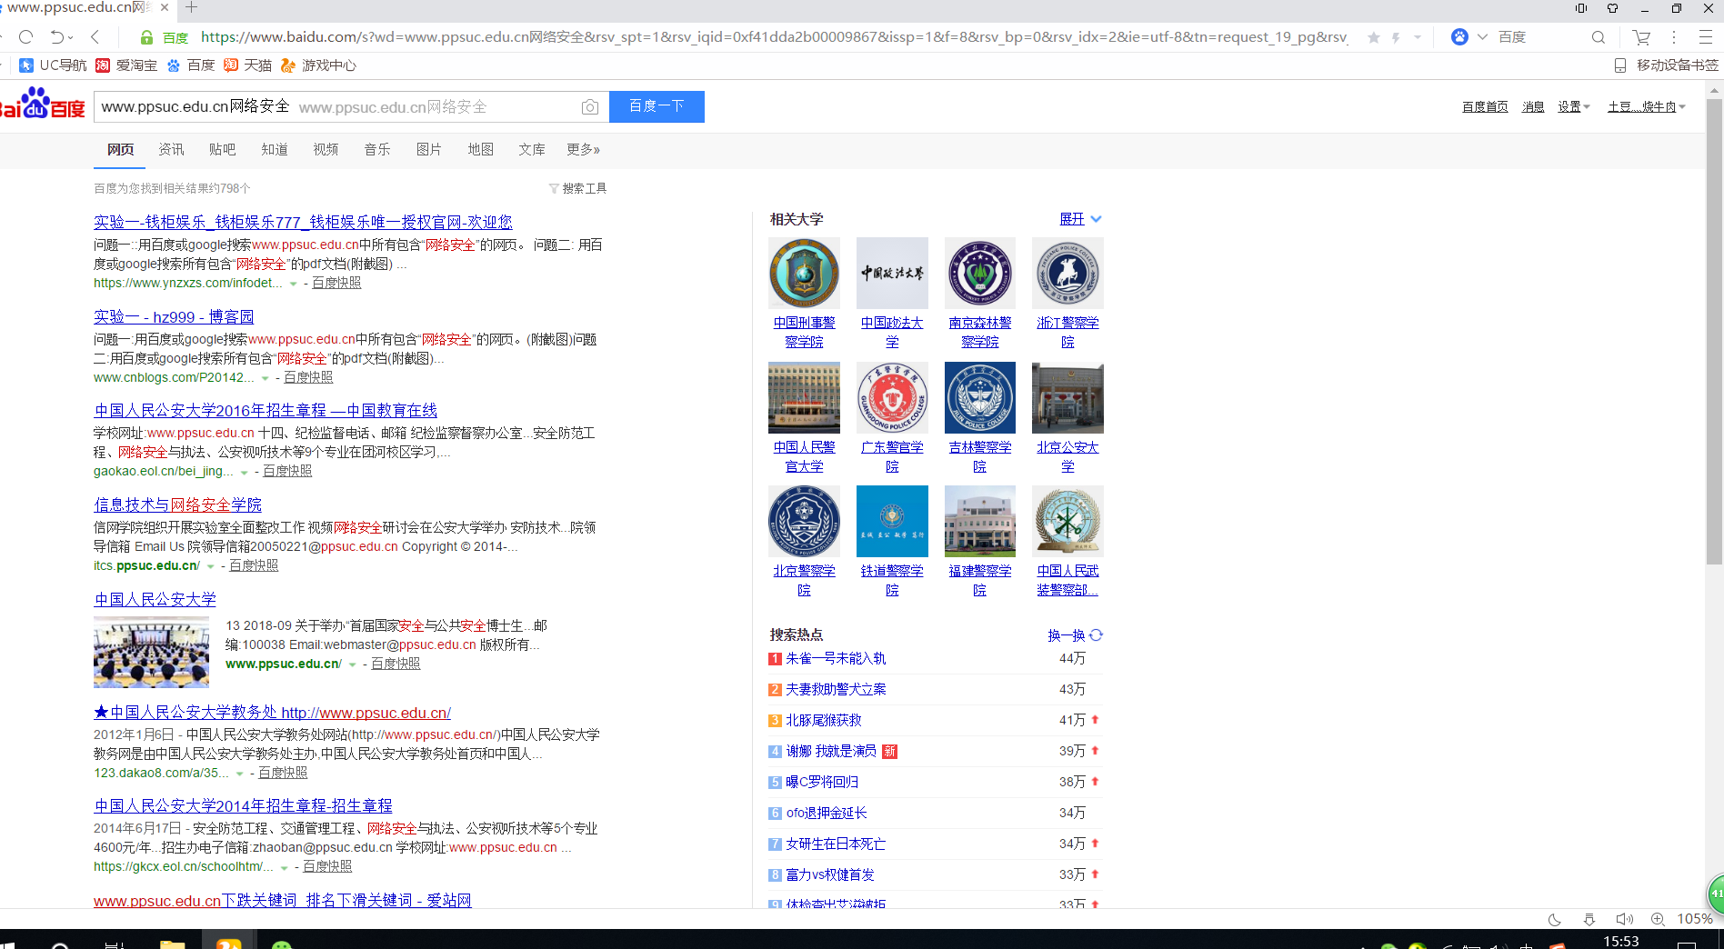Click the Baidu paw search engine icon

1459,37
